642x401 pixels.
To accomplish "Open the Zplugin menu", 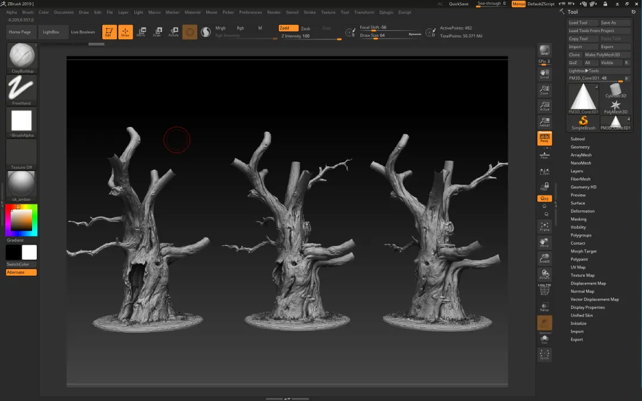I will (x=386, y=12).
